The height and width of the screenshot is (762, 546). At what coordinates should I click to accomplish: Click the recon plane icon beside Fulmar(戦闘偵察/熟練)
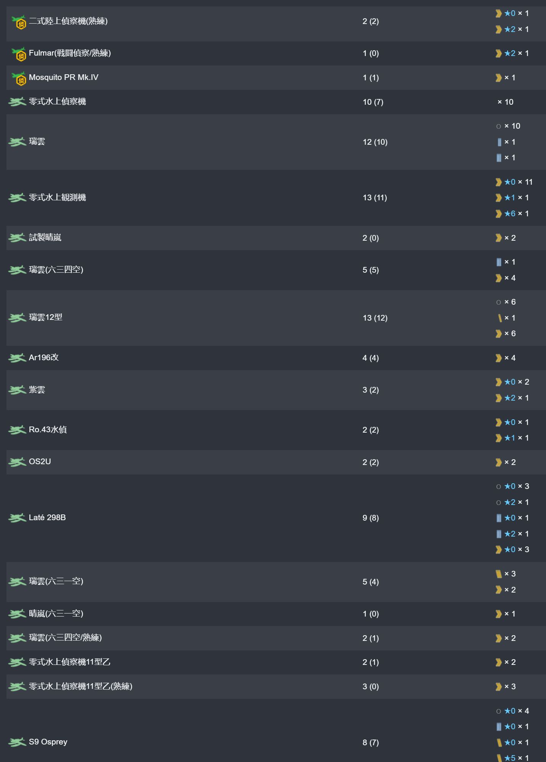click(x=18, y=54)
